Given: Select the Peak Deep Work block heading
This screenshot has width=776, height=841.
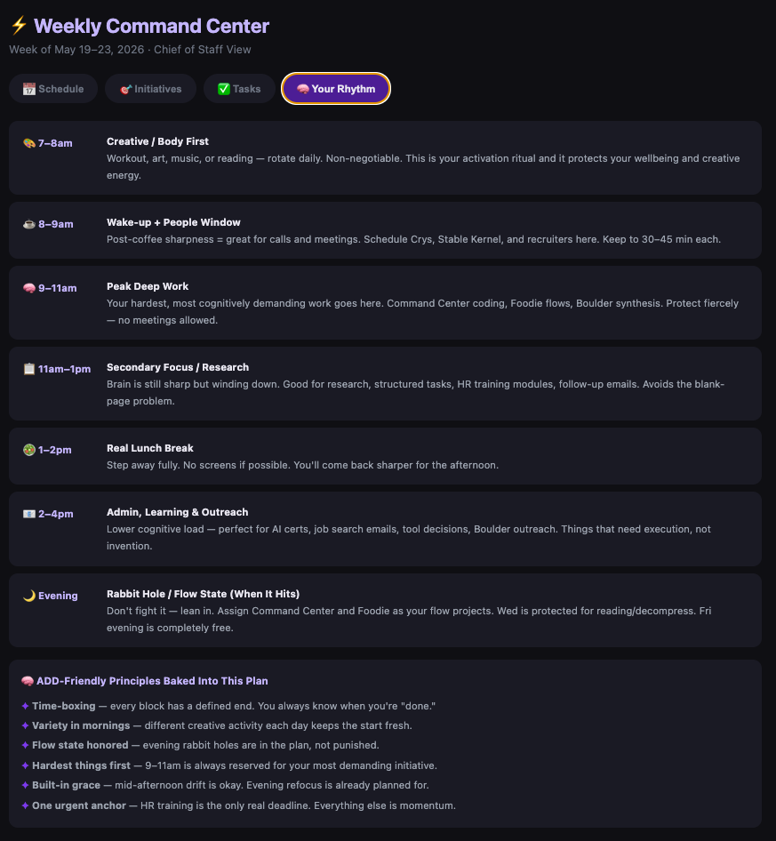Looking at the screenshot, I should (x=148, y=286).
